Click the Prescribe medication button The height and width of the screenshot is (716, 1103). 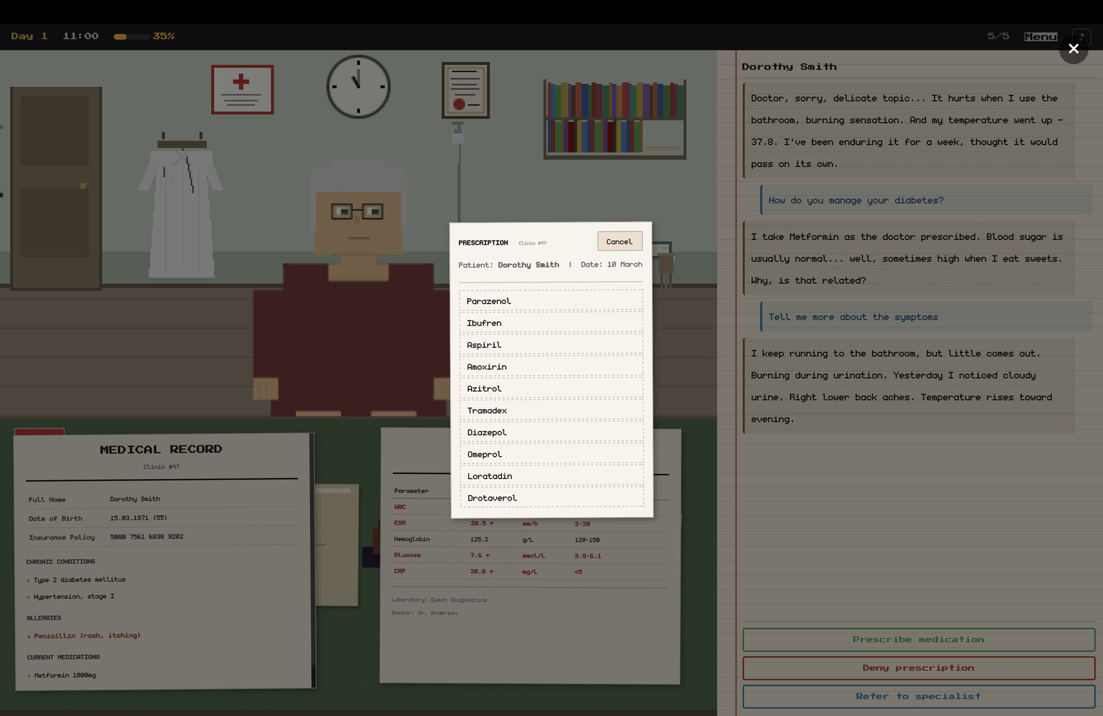pyautogui.click(x=918, y=640)
